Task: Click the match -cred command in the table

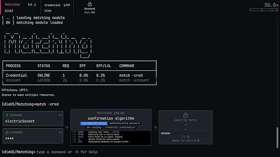Action: click(x=131, y=75)
